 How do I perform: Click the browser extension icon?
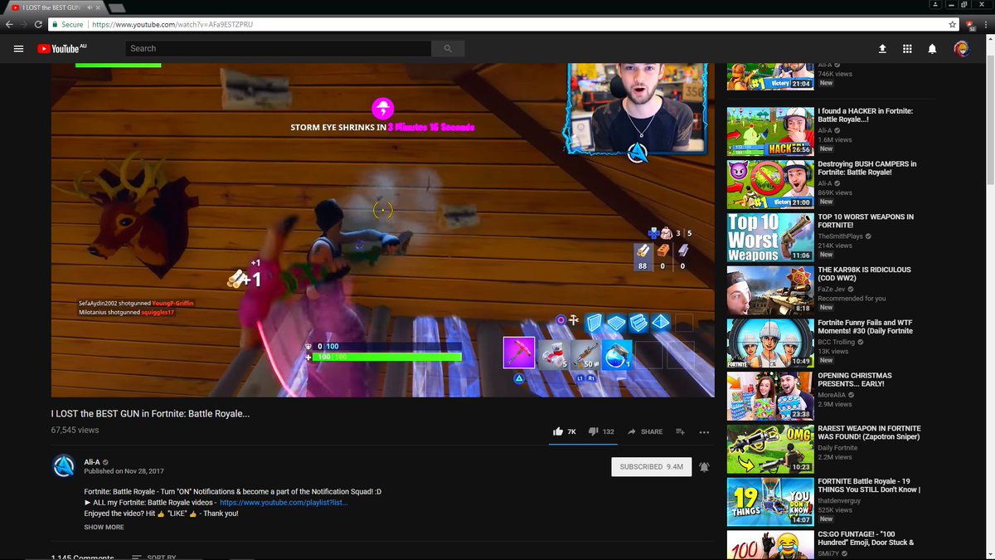[x=970, y=25]
